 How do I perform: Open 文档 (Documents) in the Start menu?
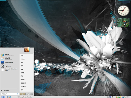tap(22, 56)
